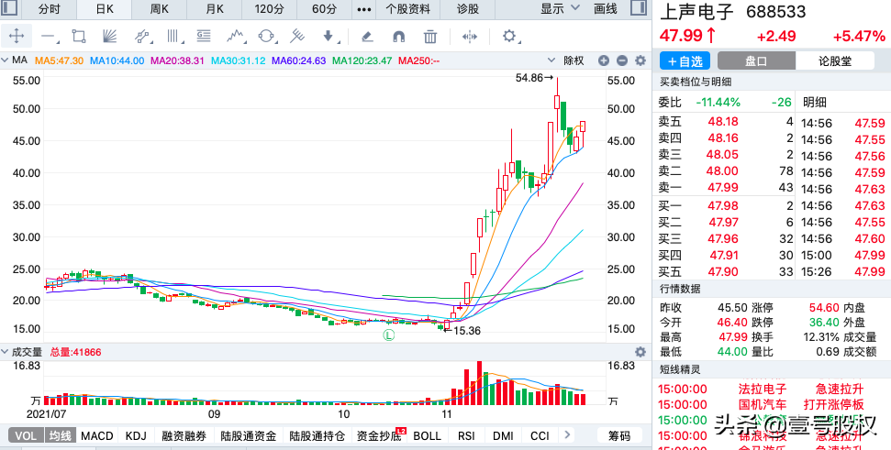Toggle the left sidebar panel icon
Screen dimensions: 891x450
coord(10,8)
